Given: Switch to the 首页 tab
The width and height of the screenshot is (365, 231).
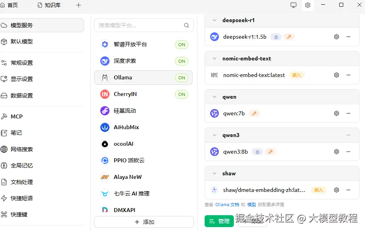Looking at the screenshot, I should (x=9, y=5).
